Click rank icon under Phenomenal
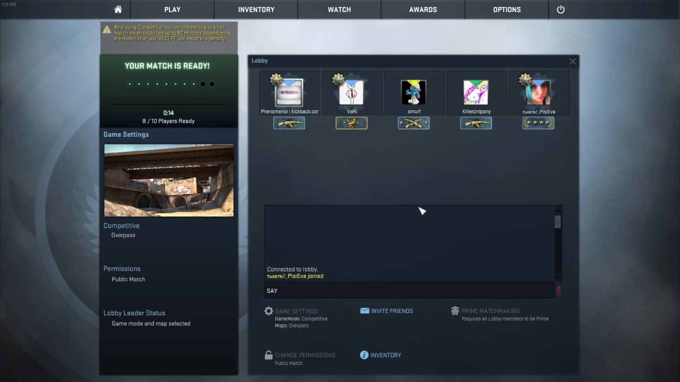Screen dimensions: 680x382 pyautogui.click(x=289, y=123)
